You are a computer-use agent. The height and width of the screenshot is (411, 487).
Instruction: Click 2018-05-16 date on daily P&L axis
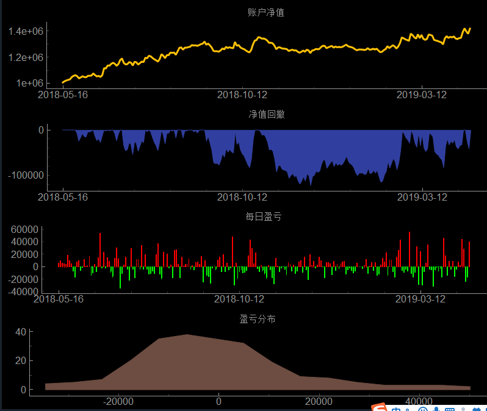tap(58, 299)
